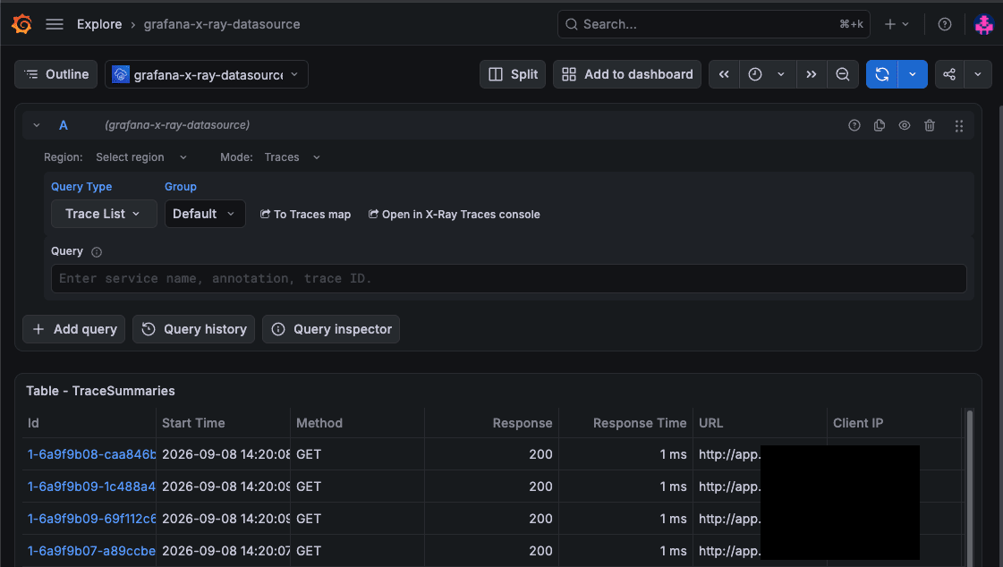Collapse query row A chevron
The image size is (1003, 567).
tap(37, 125)
